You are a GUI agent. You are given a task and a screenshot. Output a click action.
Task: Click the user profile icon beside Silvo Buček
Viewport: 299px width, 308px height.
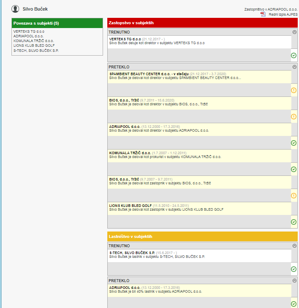(x=15, y=8)
